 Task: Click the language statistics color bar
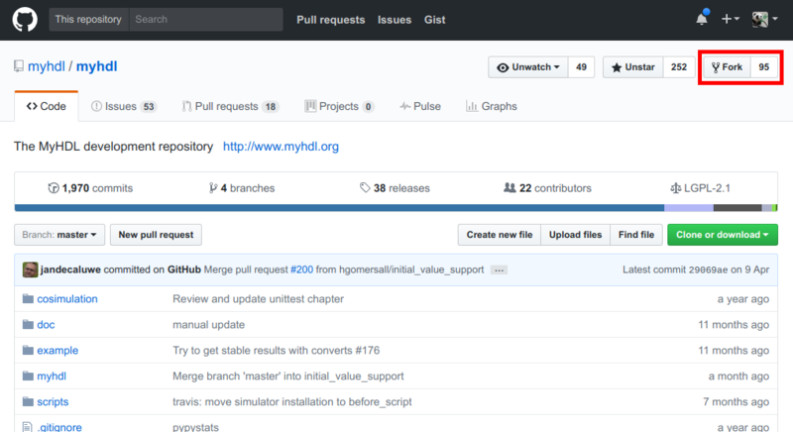[396, 208]
